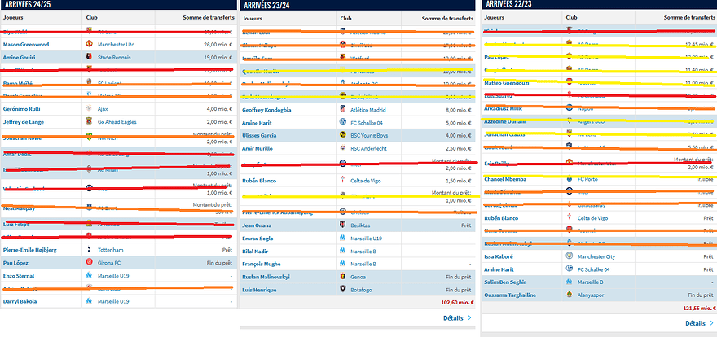Open Emran Soglo player link
The height and width of the screenshot is (337, 717).
tap(257, 238)
